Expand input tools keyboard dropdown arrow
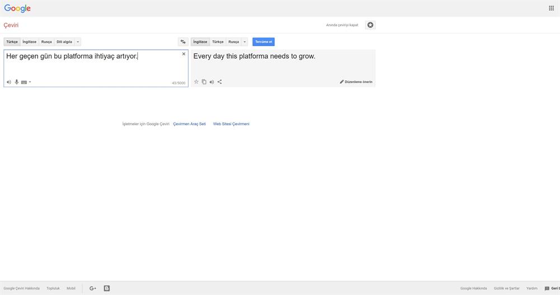560x295 pixels. tap(30, 82)
